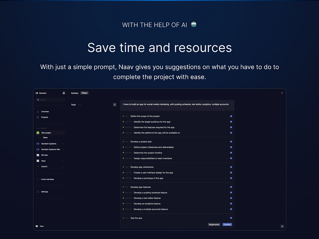Click inside the Search field
Viewport: 319px width, 239px height.
pos(50,100)
